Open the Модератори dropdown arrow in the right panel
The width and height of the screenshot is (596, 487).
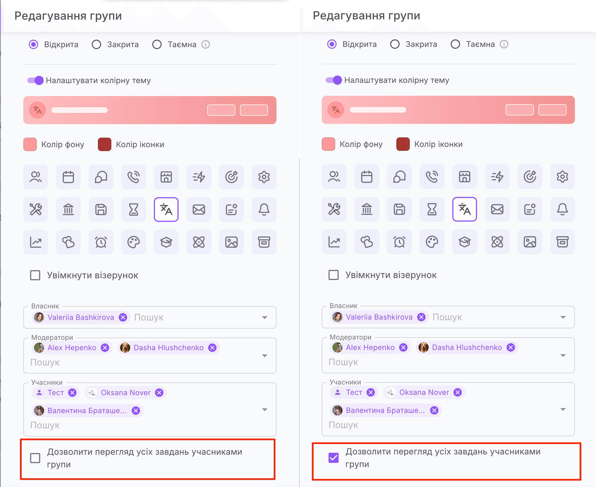point(563,355)
